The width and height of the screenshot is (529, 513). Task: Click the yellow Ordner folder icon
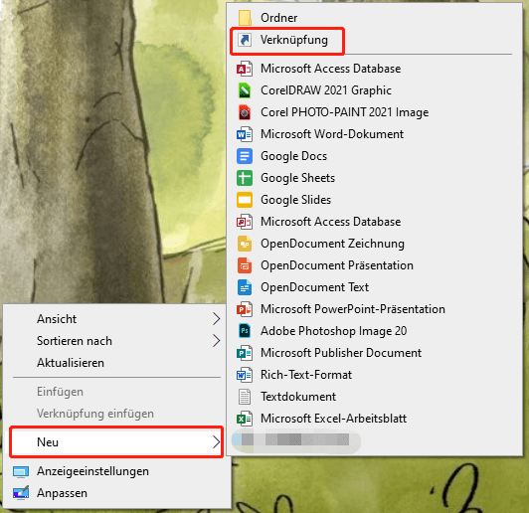click(245, 18)
